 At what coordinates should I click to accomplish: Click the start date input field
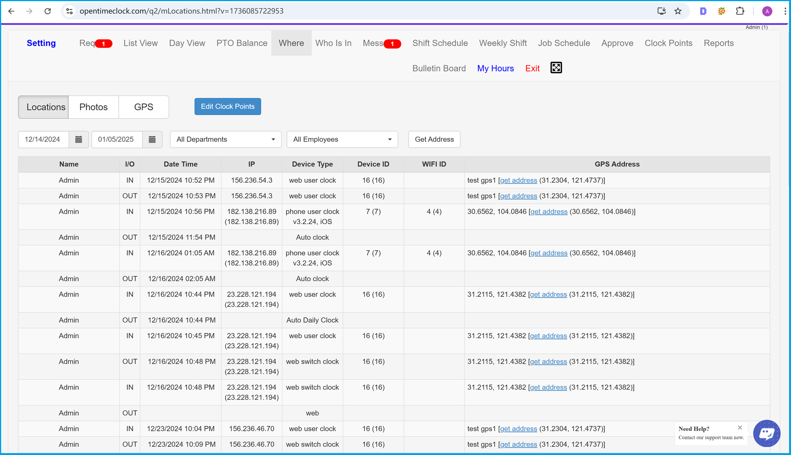click(x=43, y=139)
